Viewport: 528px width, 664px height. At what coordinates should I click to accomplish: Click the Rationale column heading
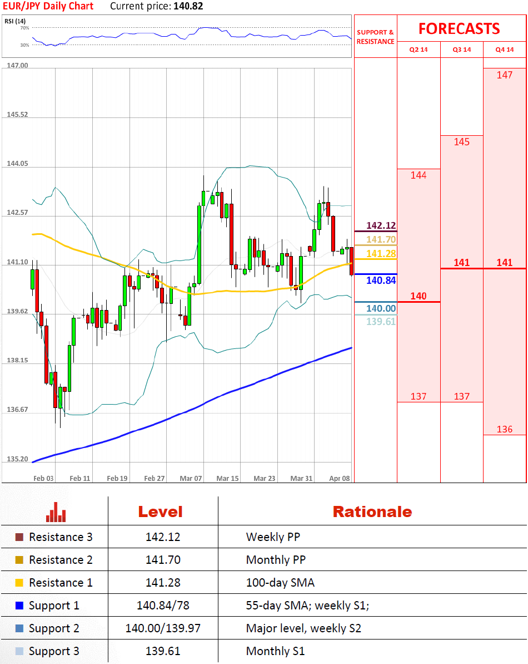pyautogui.click(x=372, y=511)
